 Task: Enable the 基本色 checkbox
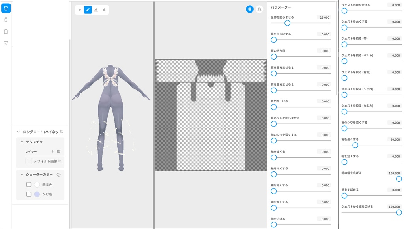(x=29, y=184)
